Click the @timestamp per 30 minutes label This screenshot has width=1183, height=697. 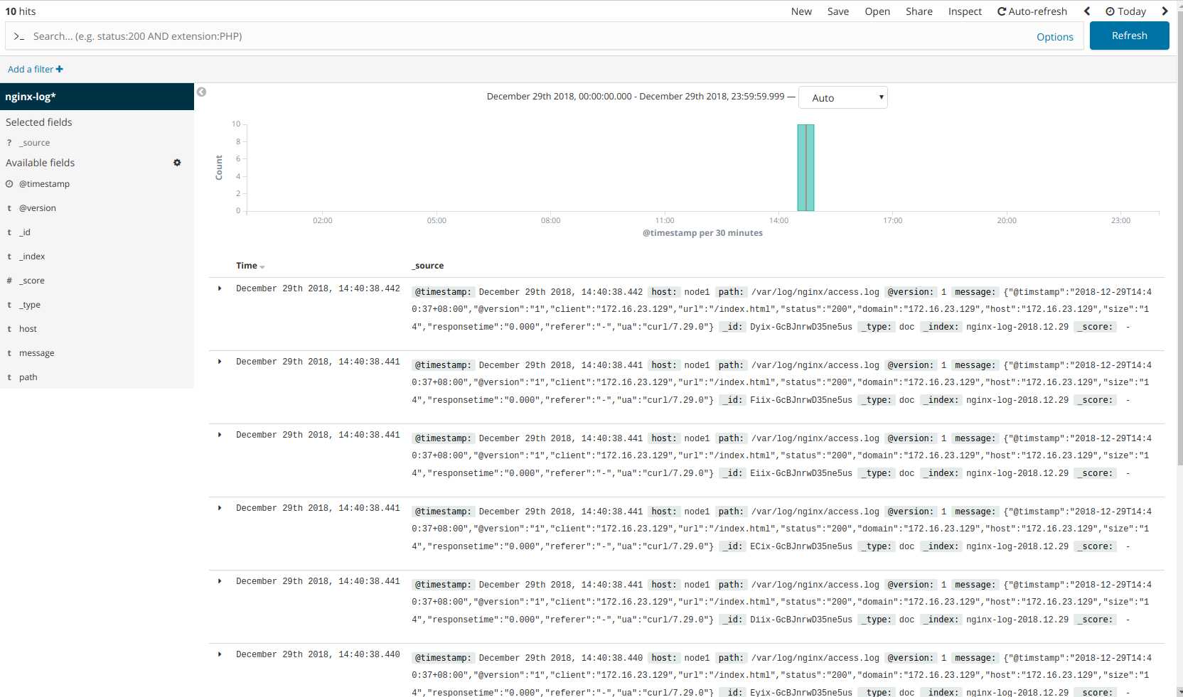(x=702, y=233)
